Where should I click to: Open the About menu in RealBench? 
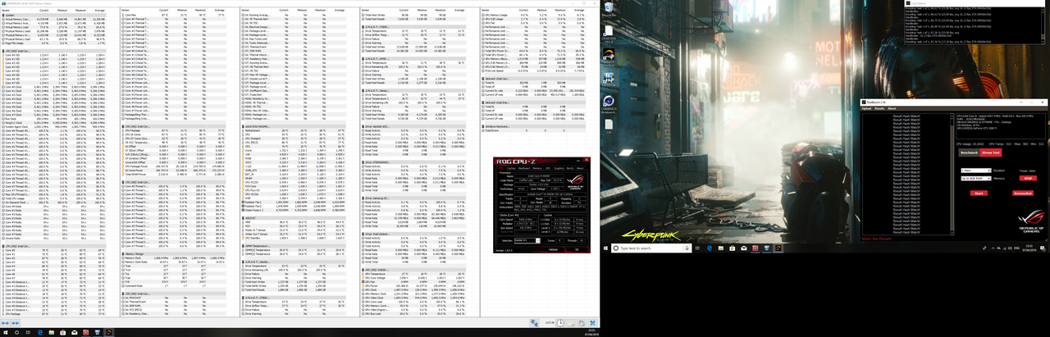pos(892,108)
